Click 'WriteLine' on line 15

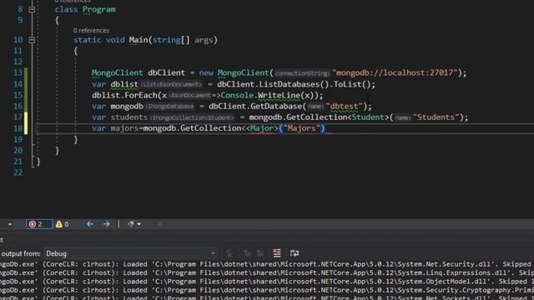(x=279, y=95)
